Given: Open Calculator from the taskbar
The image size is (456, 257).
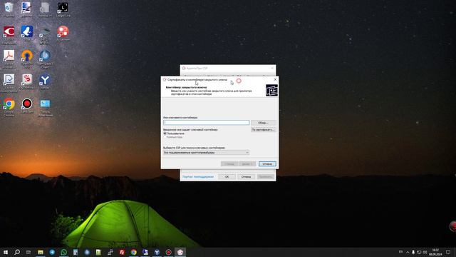Looking at the screenshot, I should coord(76,252).
